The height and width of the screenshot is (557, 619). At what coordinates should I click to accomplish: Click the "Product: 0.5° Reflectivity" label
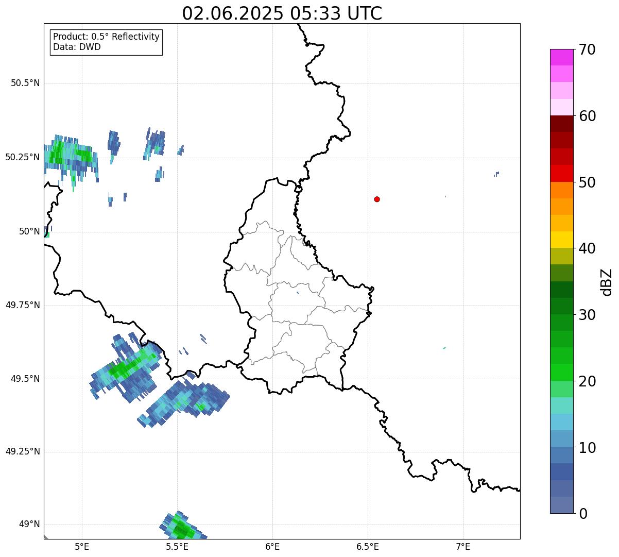pos(106,37)
